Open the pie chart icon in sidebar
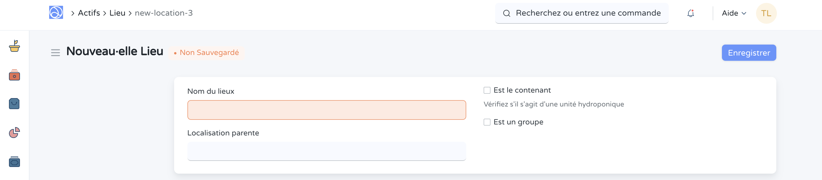822x180 pixels. coord(14,133)
